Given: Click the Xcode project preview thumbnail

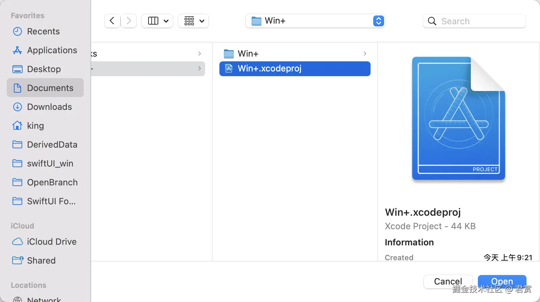Looking at the screenshot, I should coord(459,119).
